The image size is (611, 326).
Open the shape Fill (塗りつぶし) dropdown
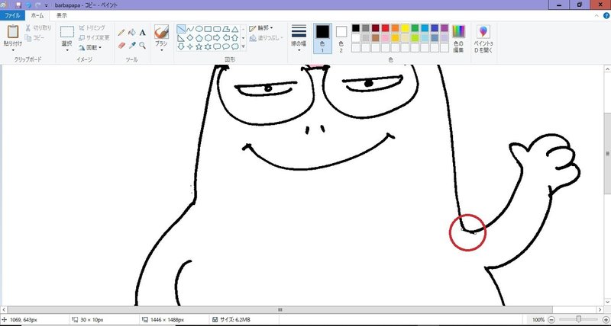(267, 37)
